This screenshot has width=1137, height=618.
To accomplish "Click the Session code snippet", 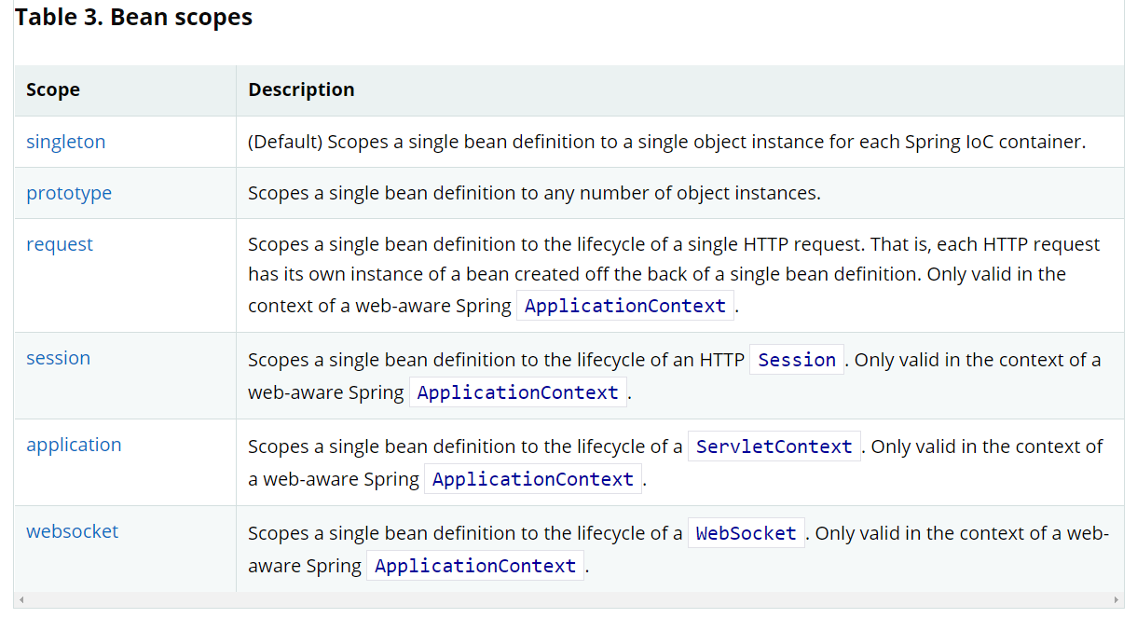I will coord(797,360).
